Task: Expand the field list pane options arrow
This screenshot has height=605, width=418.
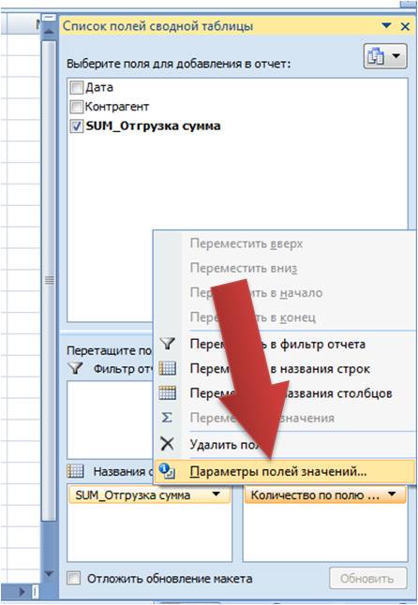Action: click(386, 26)
